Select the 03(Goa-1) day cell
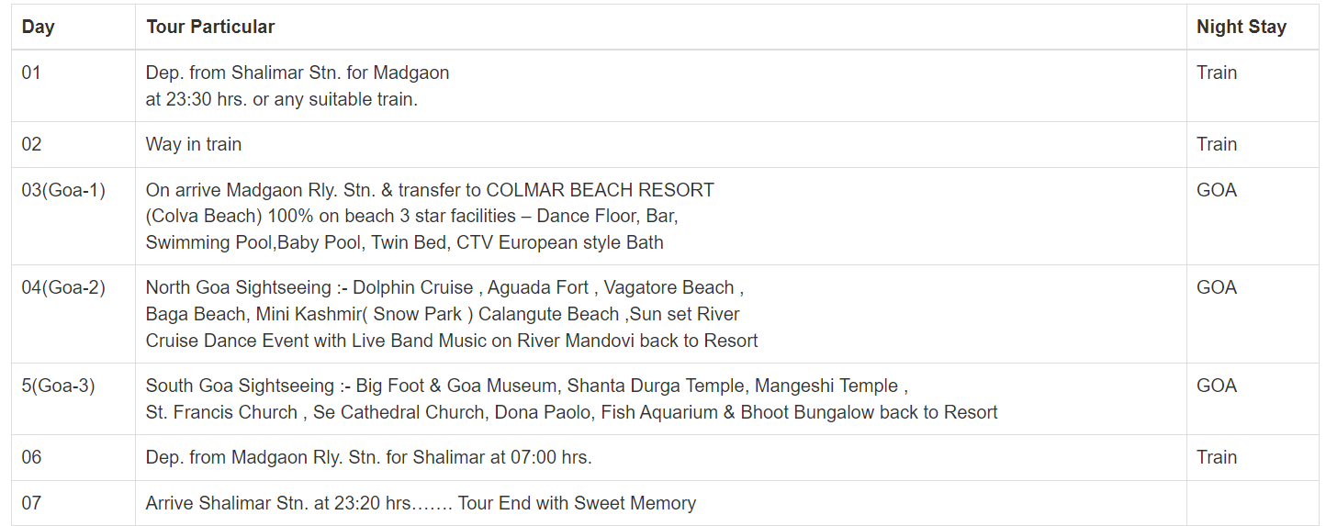 point(73,217)
